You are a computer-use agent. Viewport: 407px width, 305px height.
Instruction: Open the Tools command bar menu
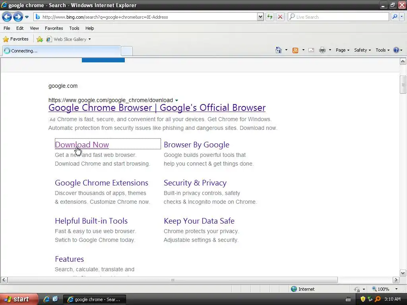pos(383,50)
